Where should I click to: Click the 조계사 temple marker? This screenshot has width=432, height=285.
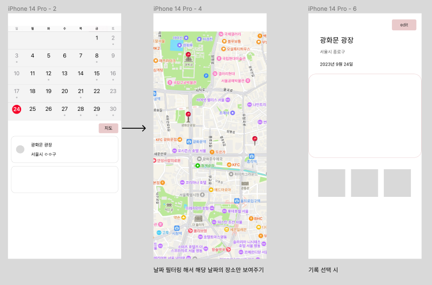pyautogui.click(x=232, y=112)
